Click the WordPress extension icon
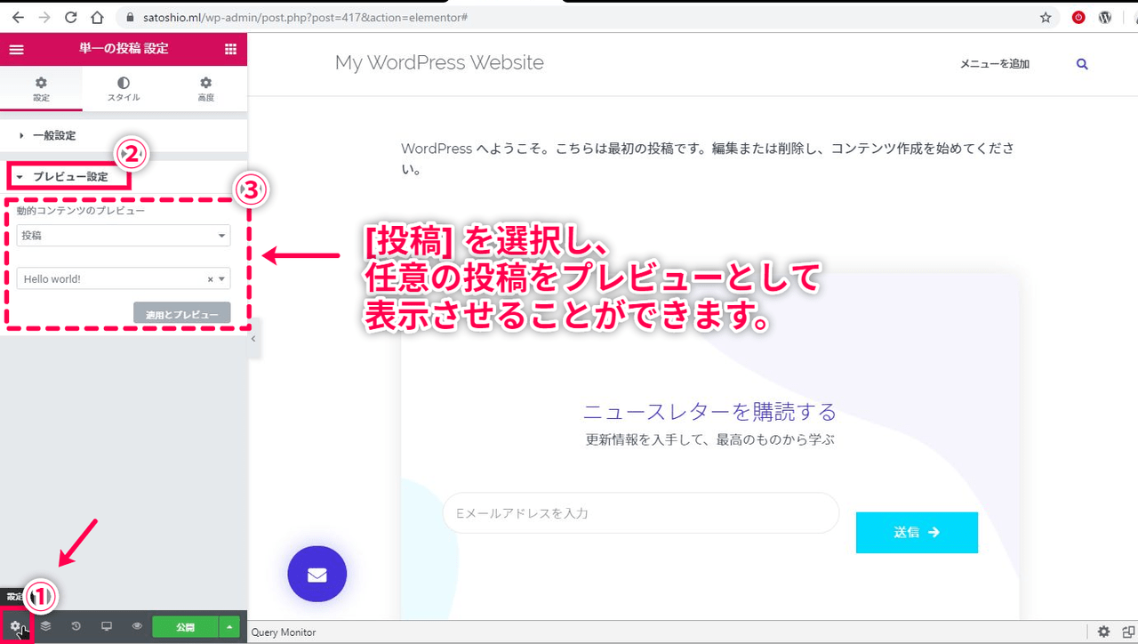Viewport: 1138px width, 644px height. 1105,17
